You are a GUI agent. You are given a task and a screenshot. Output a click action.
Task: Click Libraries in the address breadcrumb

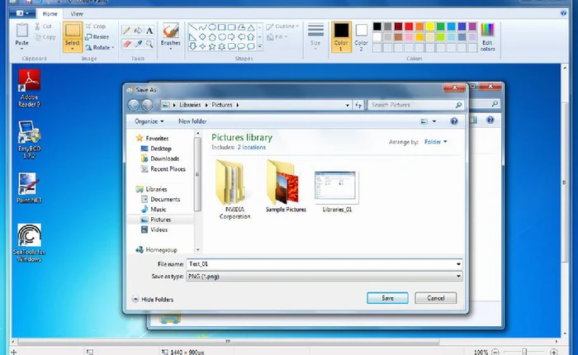click(x=190, y=105)
